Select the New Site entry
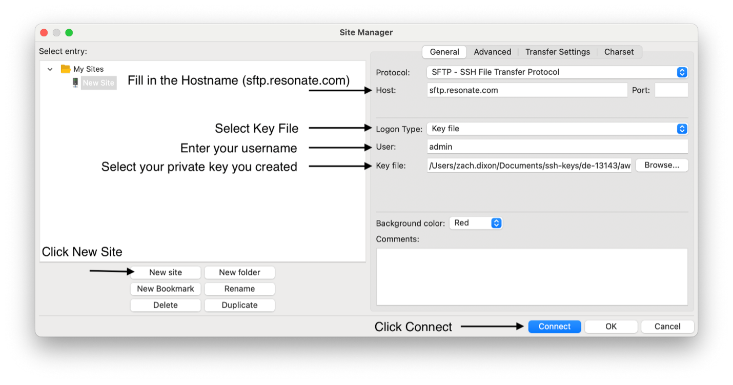Viewport: 733px width, 385px height. click(x=98, y=83)
